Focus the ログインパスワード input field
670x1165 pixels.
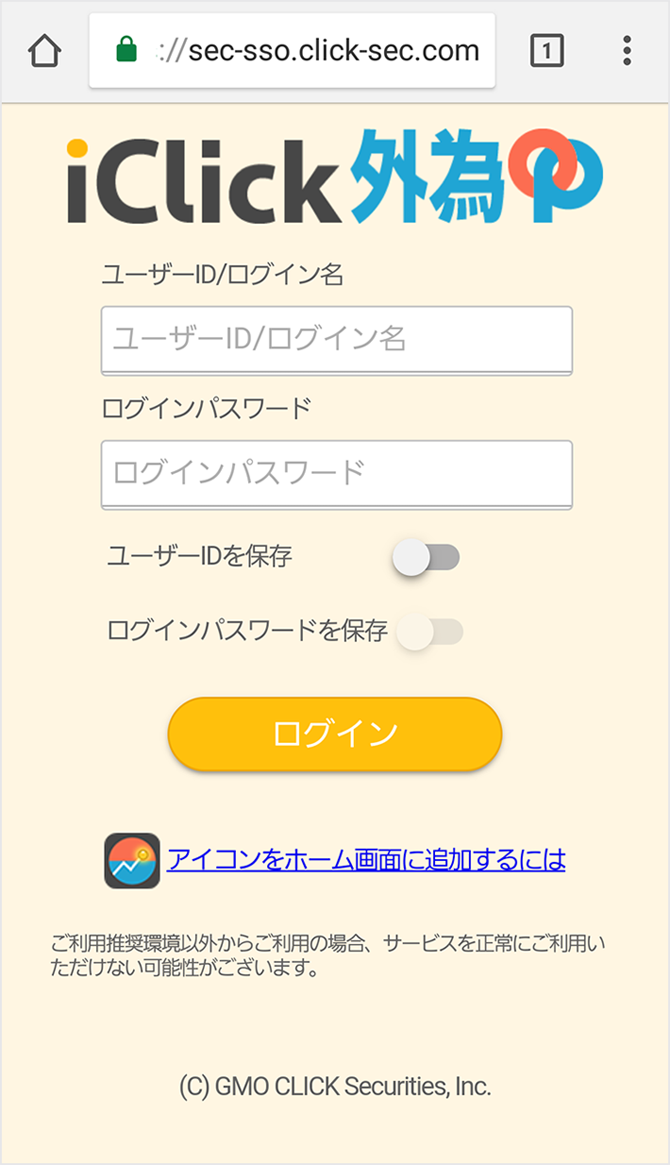tap(336, 474)
